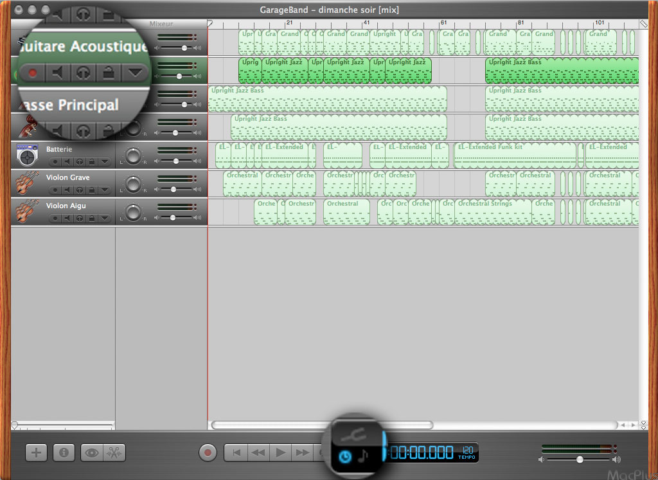
Task: Click the Violon Aigu pan knob
Action: pos(134,212)
